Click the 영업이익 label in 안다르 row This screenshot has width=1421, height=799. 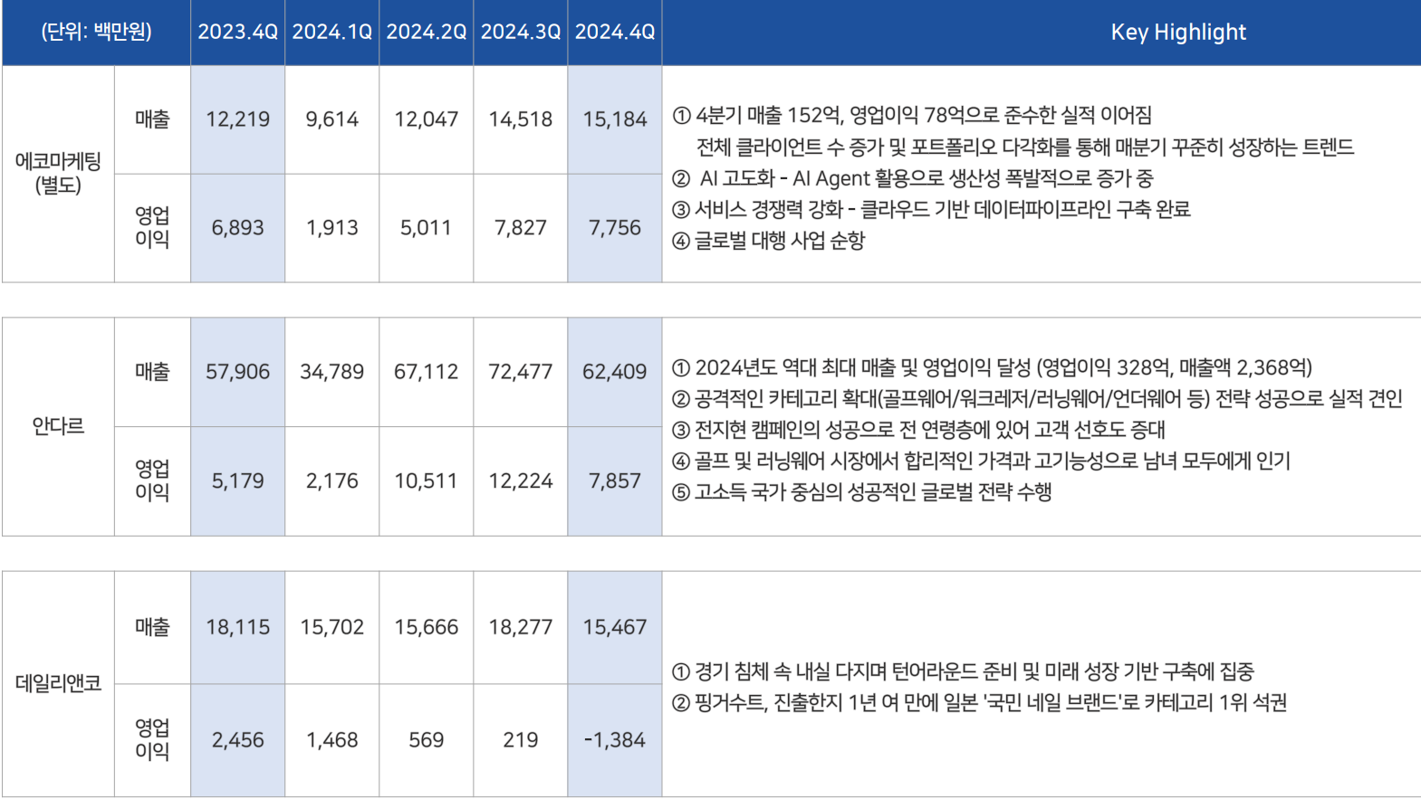pyautogui.click(x=152, y=480)
